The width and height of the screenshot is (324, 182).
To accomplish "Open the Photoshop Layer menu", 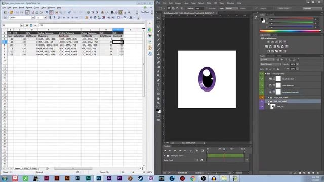I will click(x=186, y=3).
